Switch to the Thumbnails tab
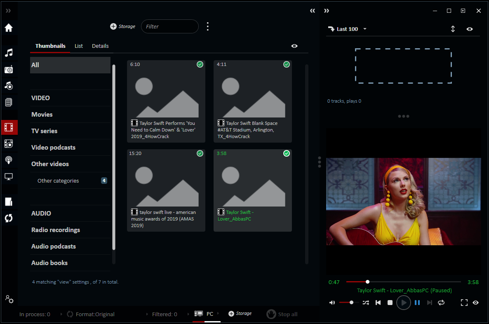Screen dimensions: 489x324 (50, 46)
